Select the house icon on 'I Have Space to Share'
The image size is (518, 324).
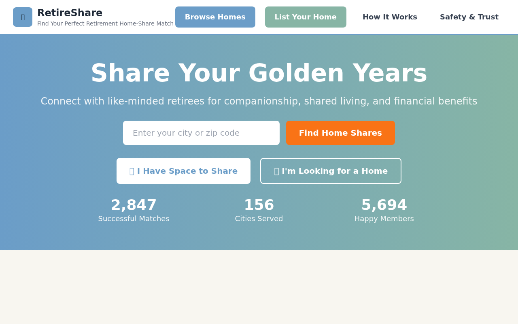[x=131, y=171]
